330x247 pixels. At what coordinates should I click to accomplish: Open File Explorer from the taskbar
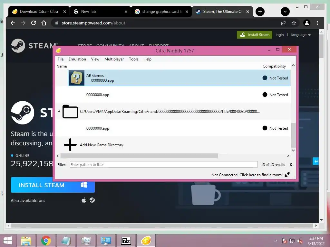click(26, 241)
